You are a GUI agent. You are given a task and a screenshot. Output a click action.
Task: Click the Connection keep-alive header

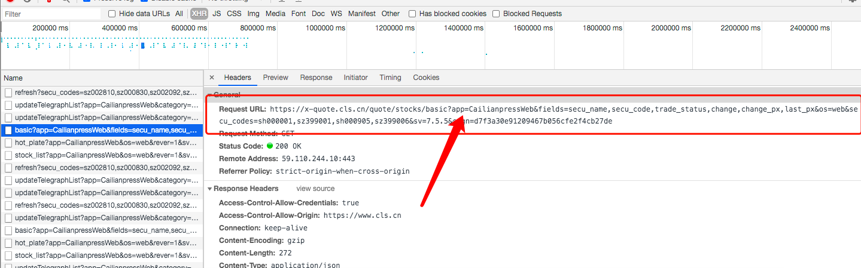coord(263,228)
